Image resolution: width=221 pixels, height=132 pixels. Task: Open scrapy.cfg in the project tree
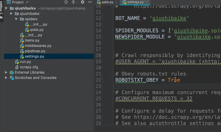pos(29,67)
